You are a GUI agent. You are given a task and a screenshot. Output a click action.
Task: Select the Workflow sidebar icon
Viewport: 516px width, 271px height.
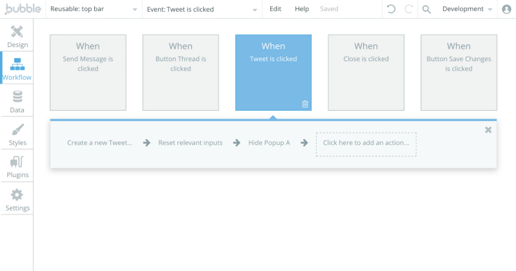(x=17, y=70)
